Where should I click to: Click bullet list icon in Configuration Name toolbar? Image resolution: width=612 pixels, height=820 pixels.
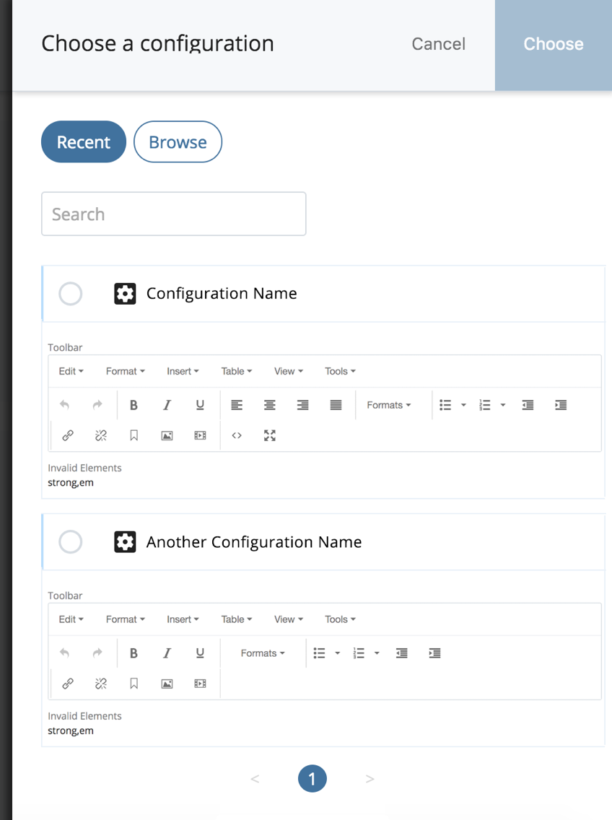tap(445, 405)
